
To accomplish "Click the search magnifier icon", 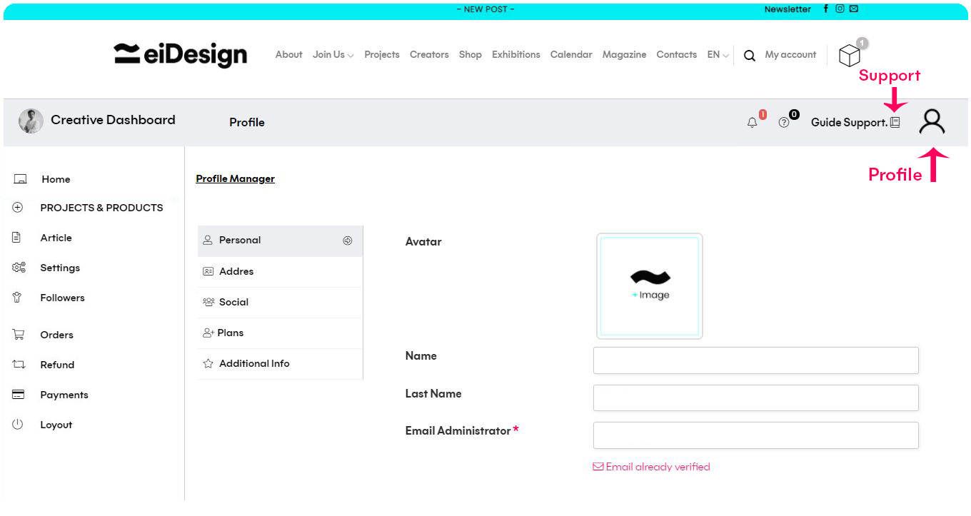I will (749, 56).
